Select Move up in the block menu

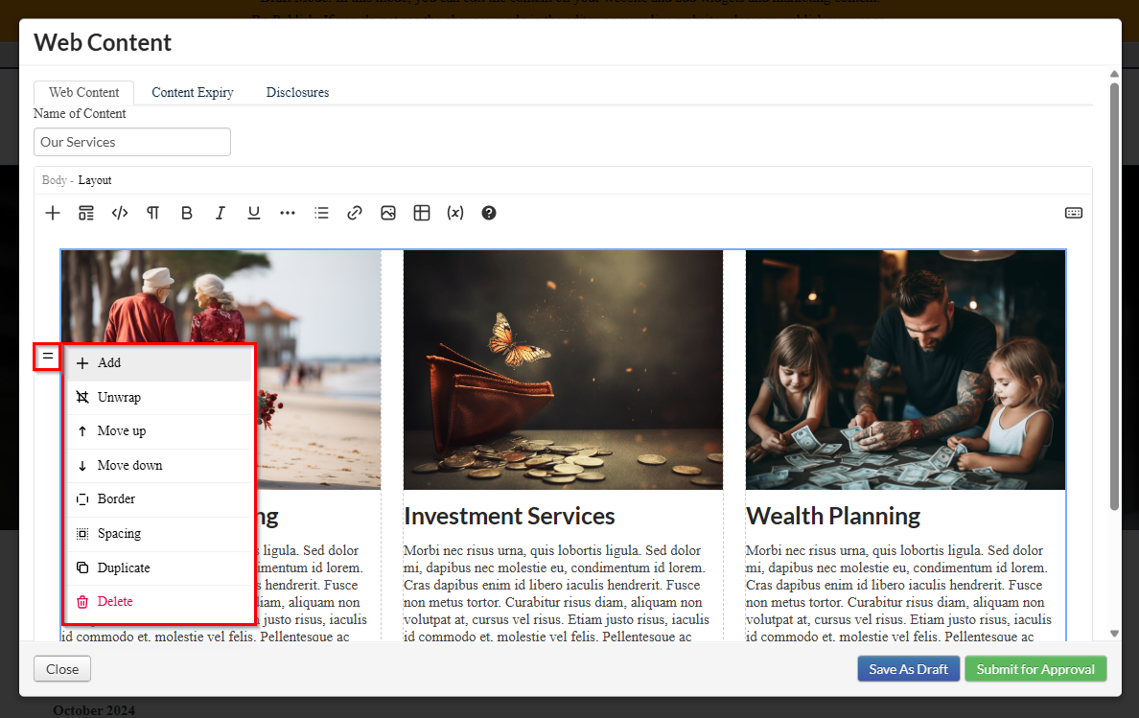[x=158, y=431]
